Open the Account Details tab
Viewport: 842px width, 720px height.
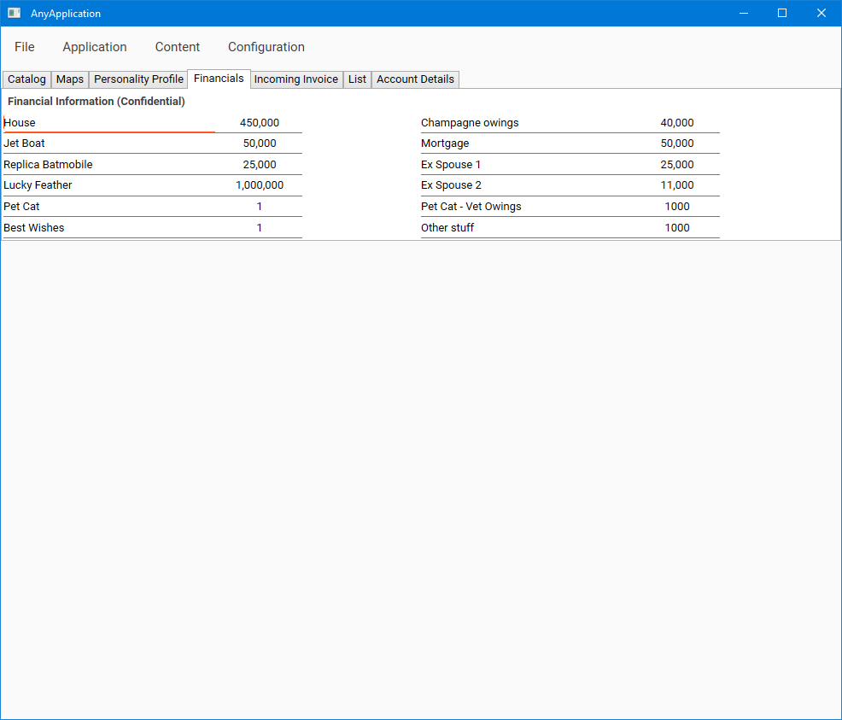pos(415,79)
